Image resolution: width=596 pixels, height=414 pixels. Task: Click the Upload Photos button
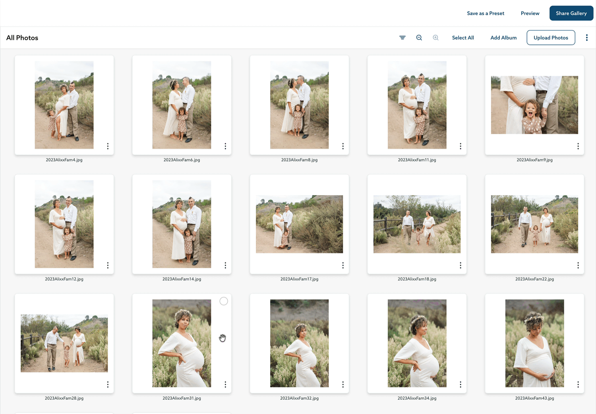point(551,38)
